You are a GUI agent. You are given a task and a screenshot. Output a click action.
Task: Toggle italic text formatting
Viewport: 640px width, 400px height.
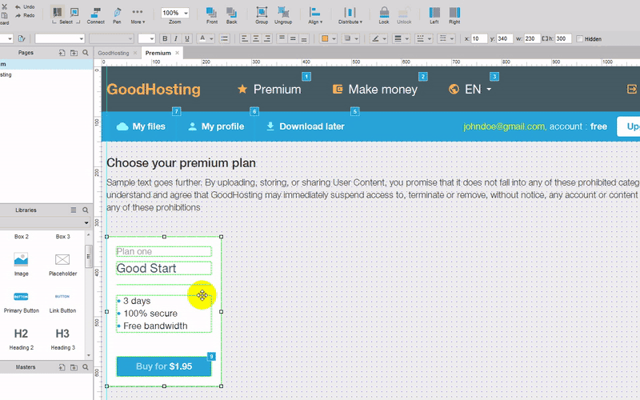pyautogui.click(x=175, y=38)
